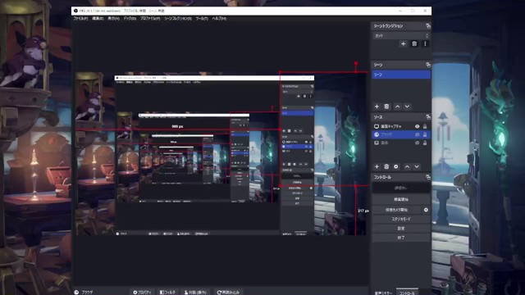525x295 pixels.
Task: Open virtual camera settings gear icon
Action: tap(426, 210)
